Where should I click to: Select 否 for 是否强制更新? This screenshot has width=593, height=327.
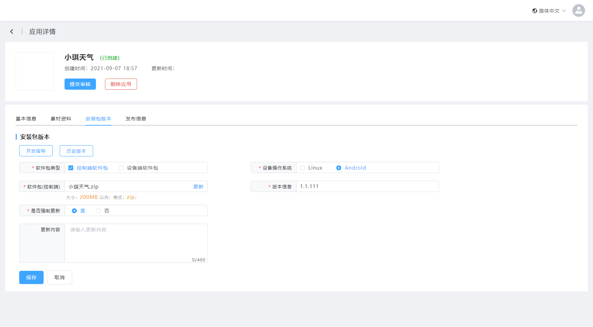(98, 211)
